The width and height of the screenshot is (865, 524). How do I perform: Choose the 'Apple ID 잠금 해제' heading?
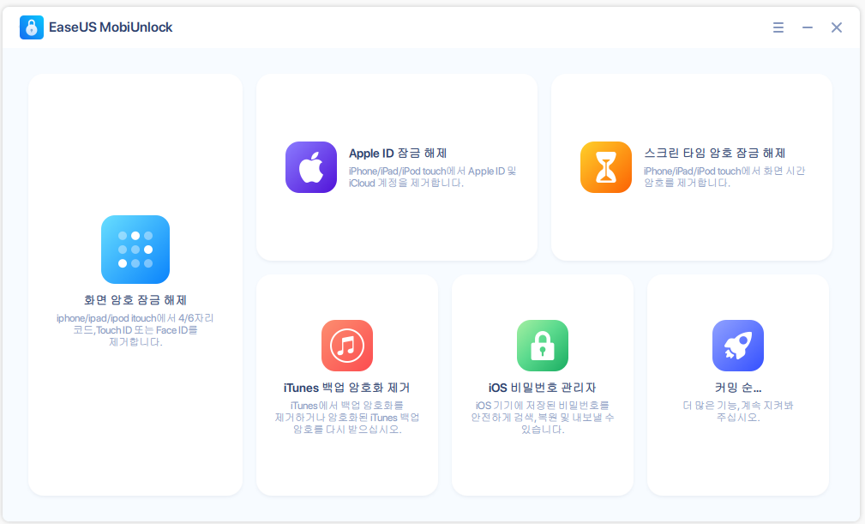(x=398, y=154)
